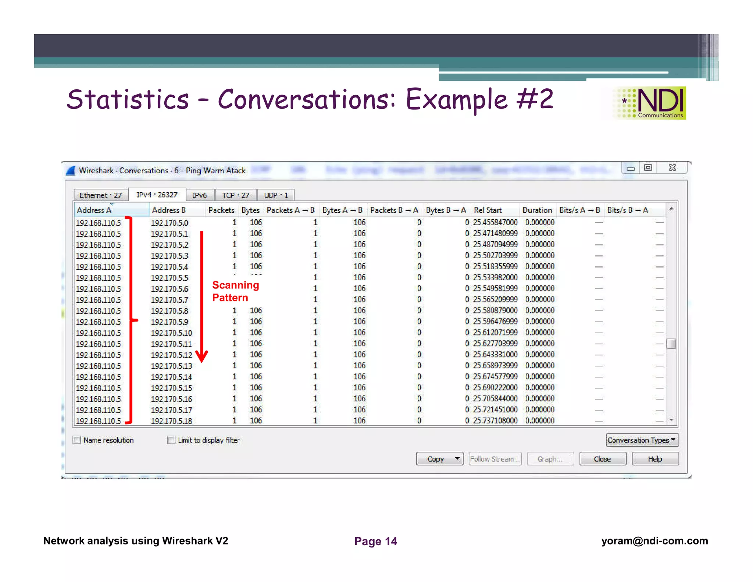Select row with Address B 192.170.5.0
The height and width of the screenshot is (582, 753).
370,223
